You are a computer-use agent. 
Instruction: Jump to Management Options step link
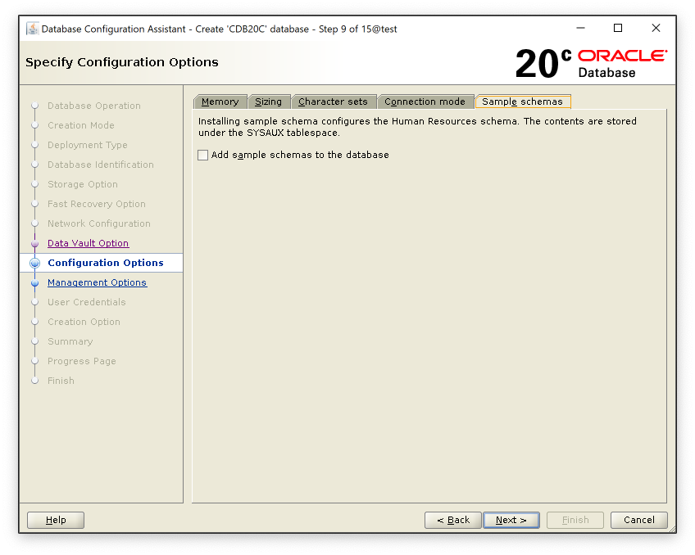97,282
